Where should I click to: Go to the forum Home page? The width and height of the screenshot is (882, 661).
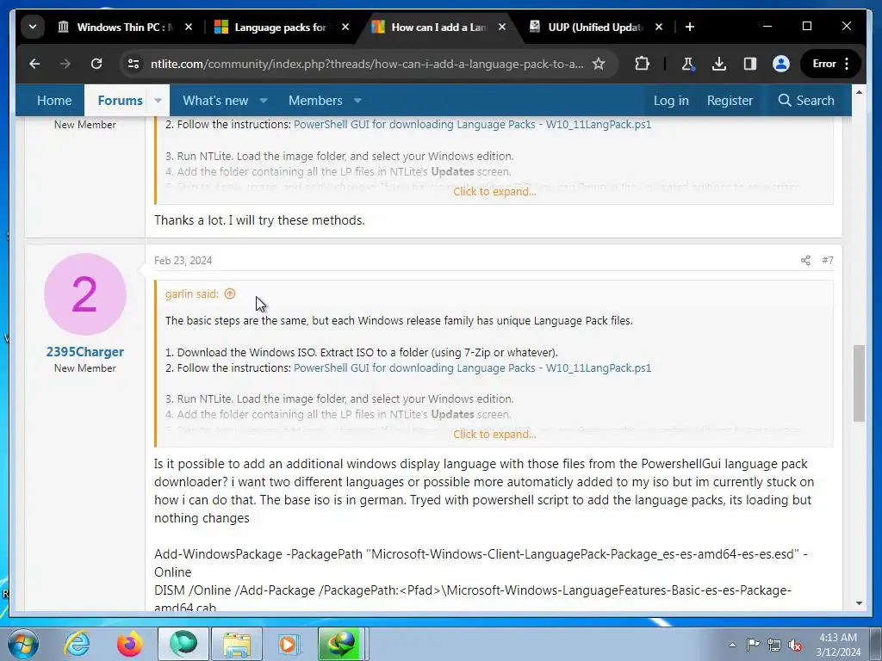[x=54, y=101]
